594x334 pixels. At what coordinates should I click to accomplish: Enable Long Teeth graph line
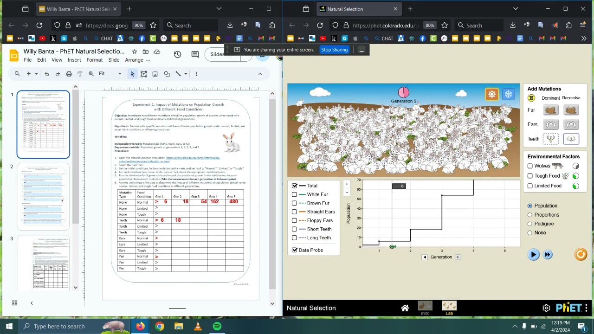[294, 238]
